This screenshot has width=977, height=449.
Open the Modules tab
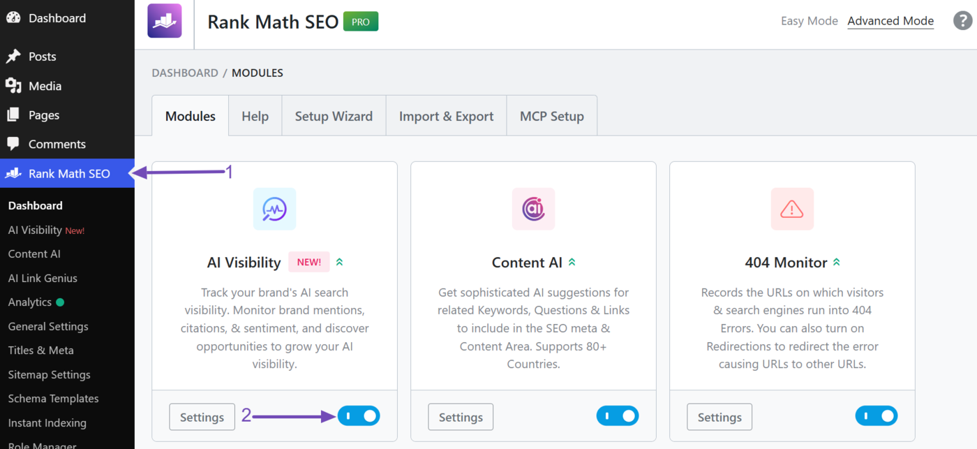[x=191, y=116]
